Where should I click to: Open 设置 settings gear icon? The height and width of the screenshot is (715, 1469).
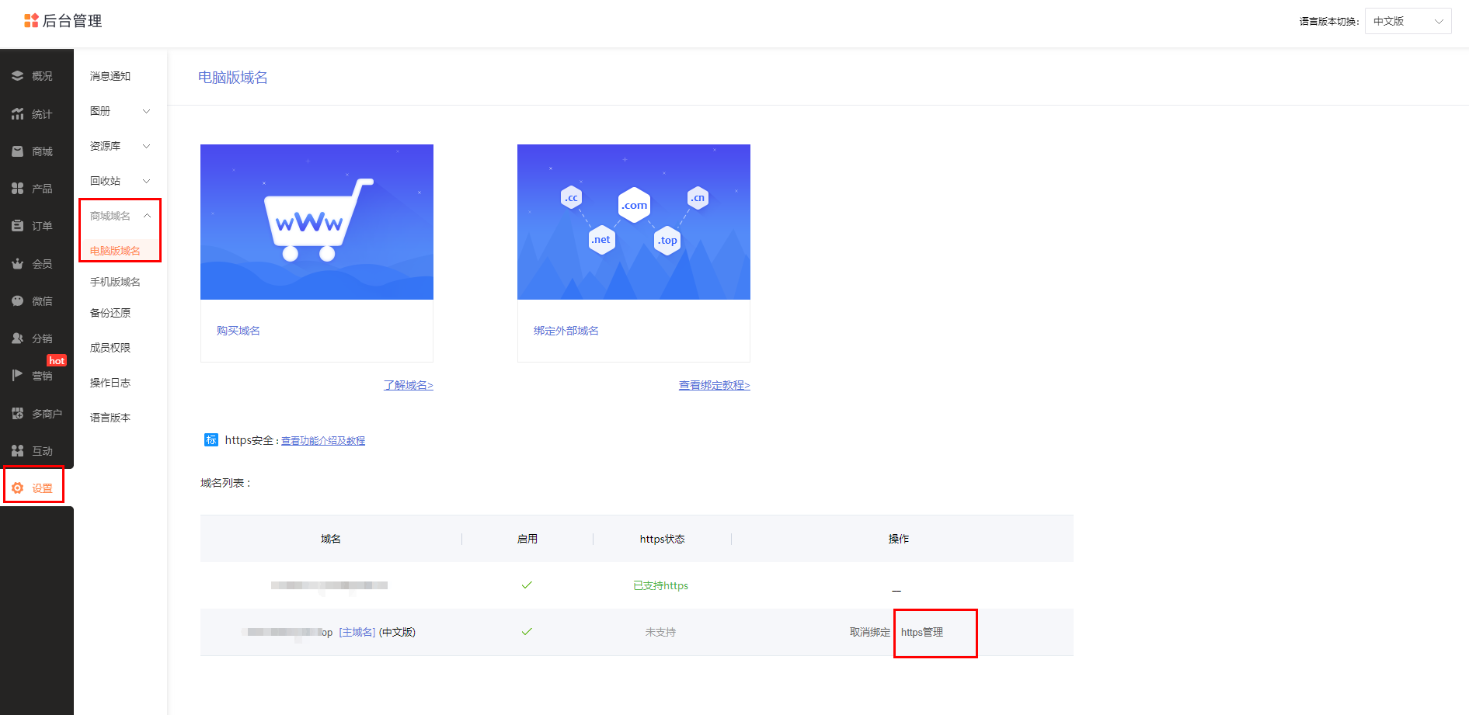tap(17, 488)
